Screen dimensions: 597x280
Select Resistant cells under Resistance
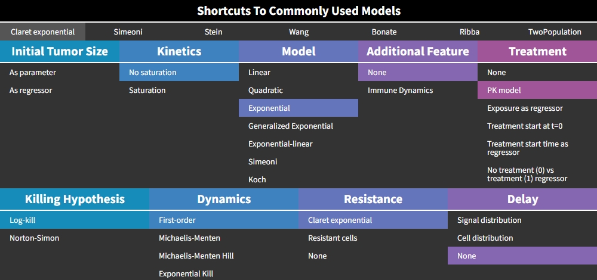point(333,238)
